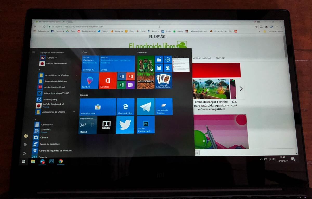Viewport: 312px width, 199px height.
Task: Launch PowerPoint from the small Office tile
Action: pos(130,77)
